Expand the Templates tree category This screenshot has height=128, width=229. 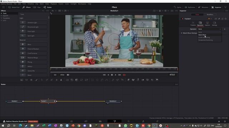(1, 18)
